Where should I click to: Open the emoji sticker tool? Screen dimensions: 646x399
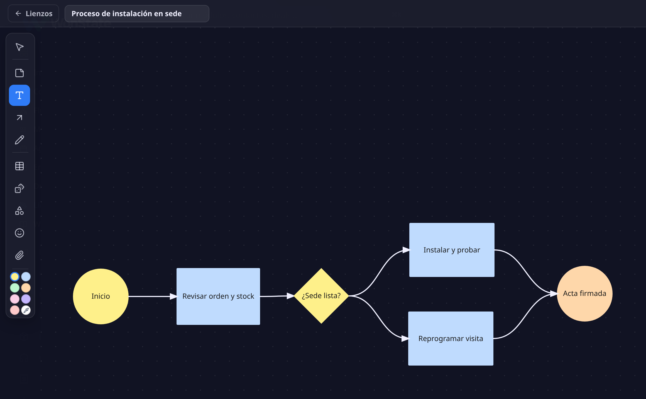point(19,233)
